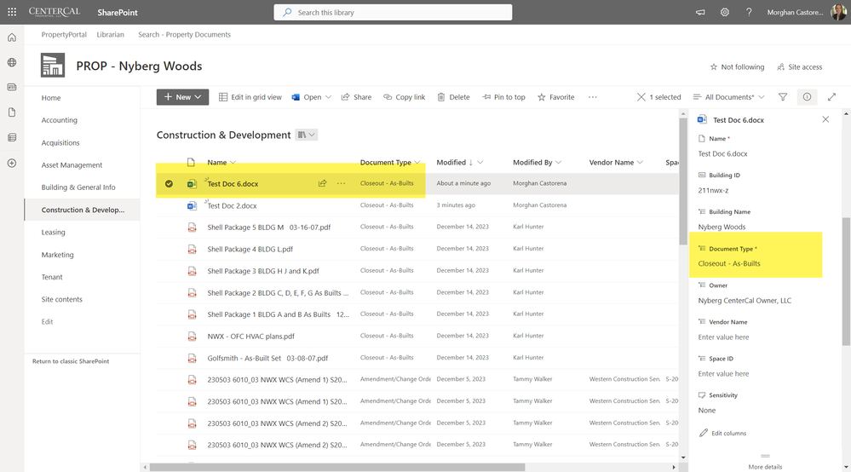851x472 pixels.
Task: Click the PROP - Nyberg Woods site logo
Action: [x=53, y=66]
